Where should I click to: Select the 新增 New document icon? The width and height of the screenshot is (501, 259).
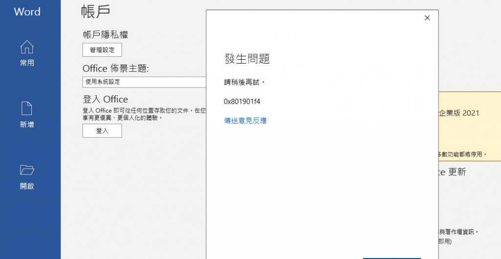click(27, 108)
